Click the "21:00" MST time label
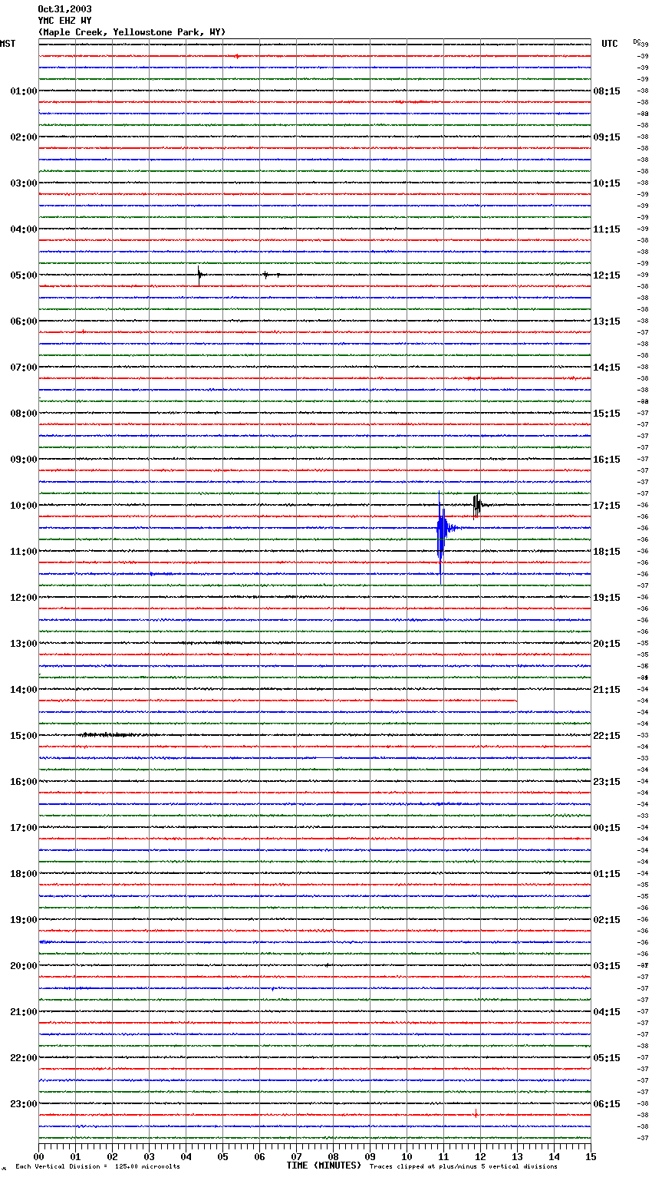The image size is (652, 1177). pos(23,1012)
